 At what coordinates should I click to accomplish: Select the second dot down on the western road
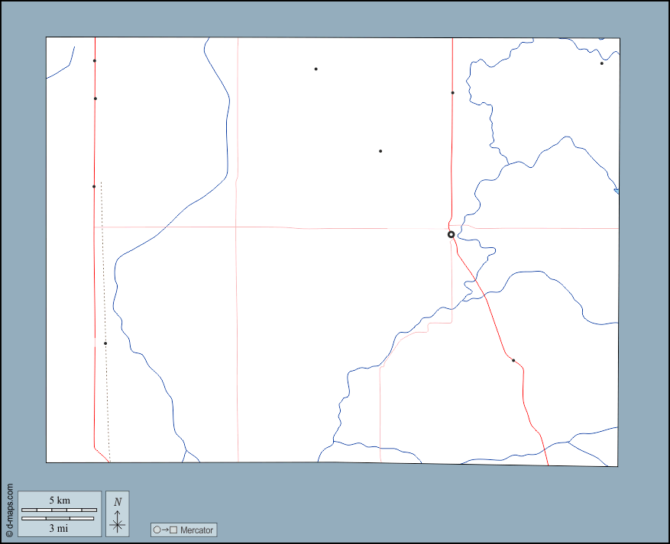tap(95, 98)
